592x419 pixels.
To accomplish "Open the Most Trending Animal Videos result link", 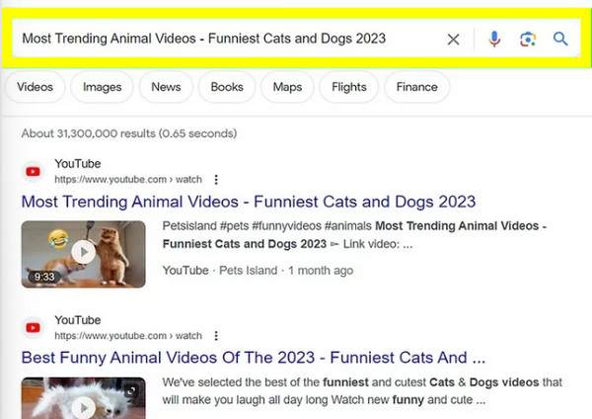I will tap(249, 202).
